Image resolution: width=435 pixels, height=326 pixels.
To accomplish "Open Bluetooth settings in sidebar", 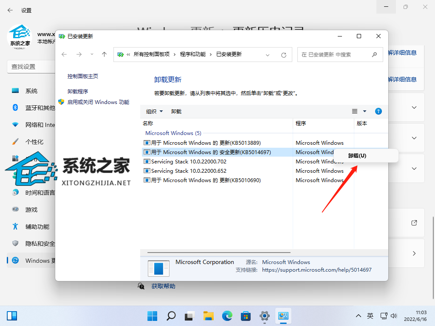I will (x=31, y=108).
